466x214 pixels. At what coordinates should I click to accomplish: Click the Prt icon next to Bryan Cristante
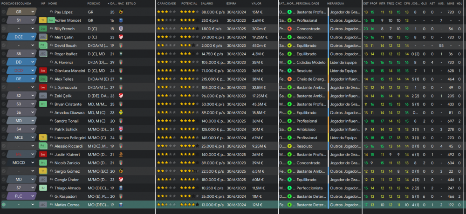43,104
